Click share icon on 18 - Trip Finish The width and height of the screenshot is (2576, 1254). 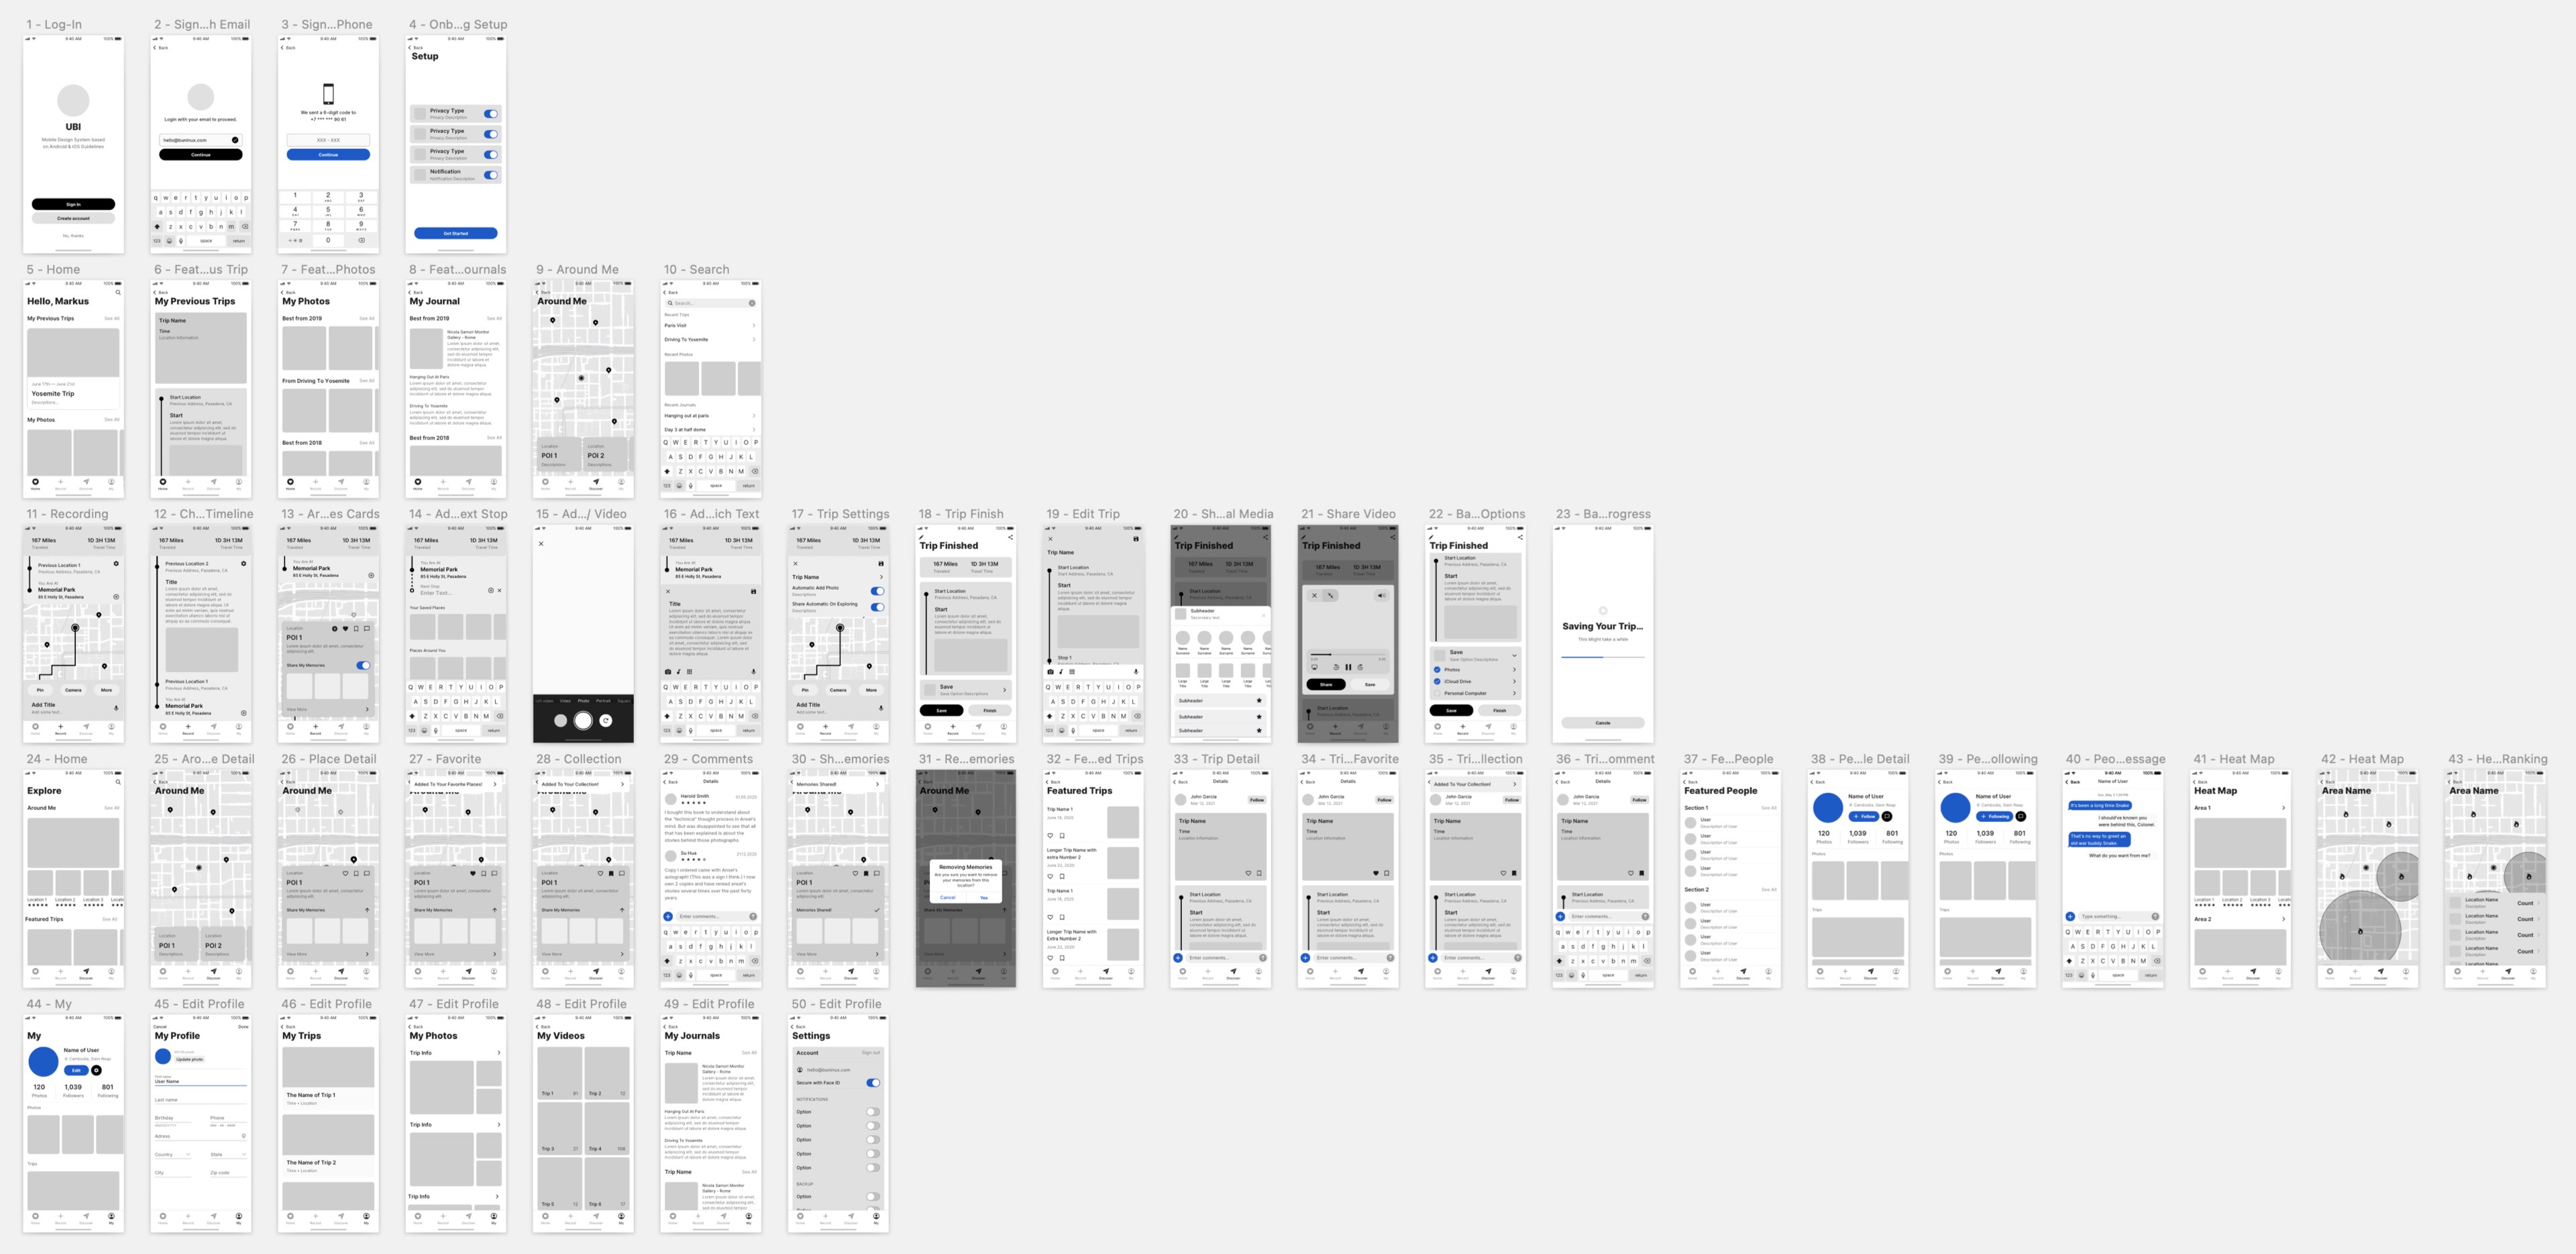click(1010, 537)
